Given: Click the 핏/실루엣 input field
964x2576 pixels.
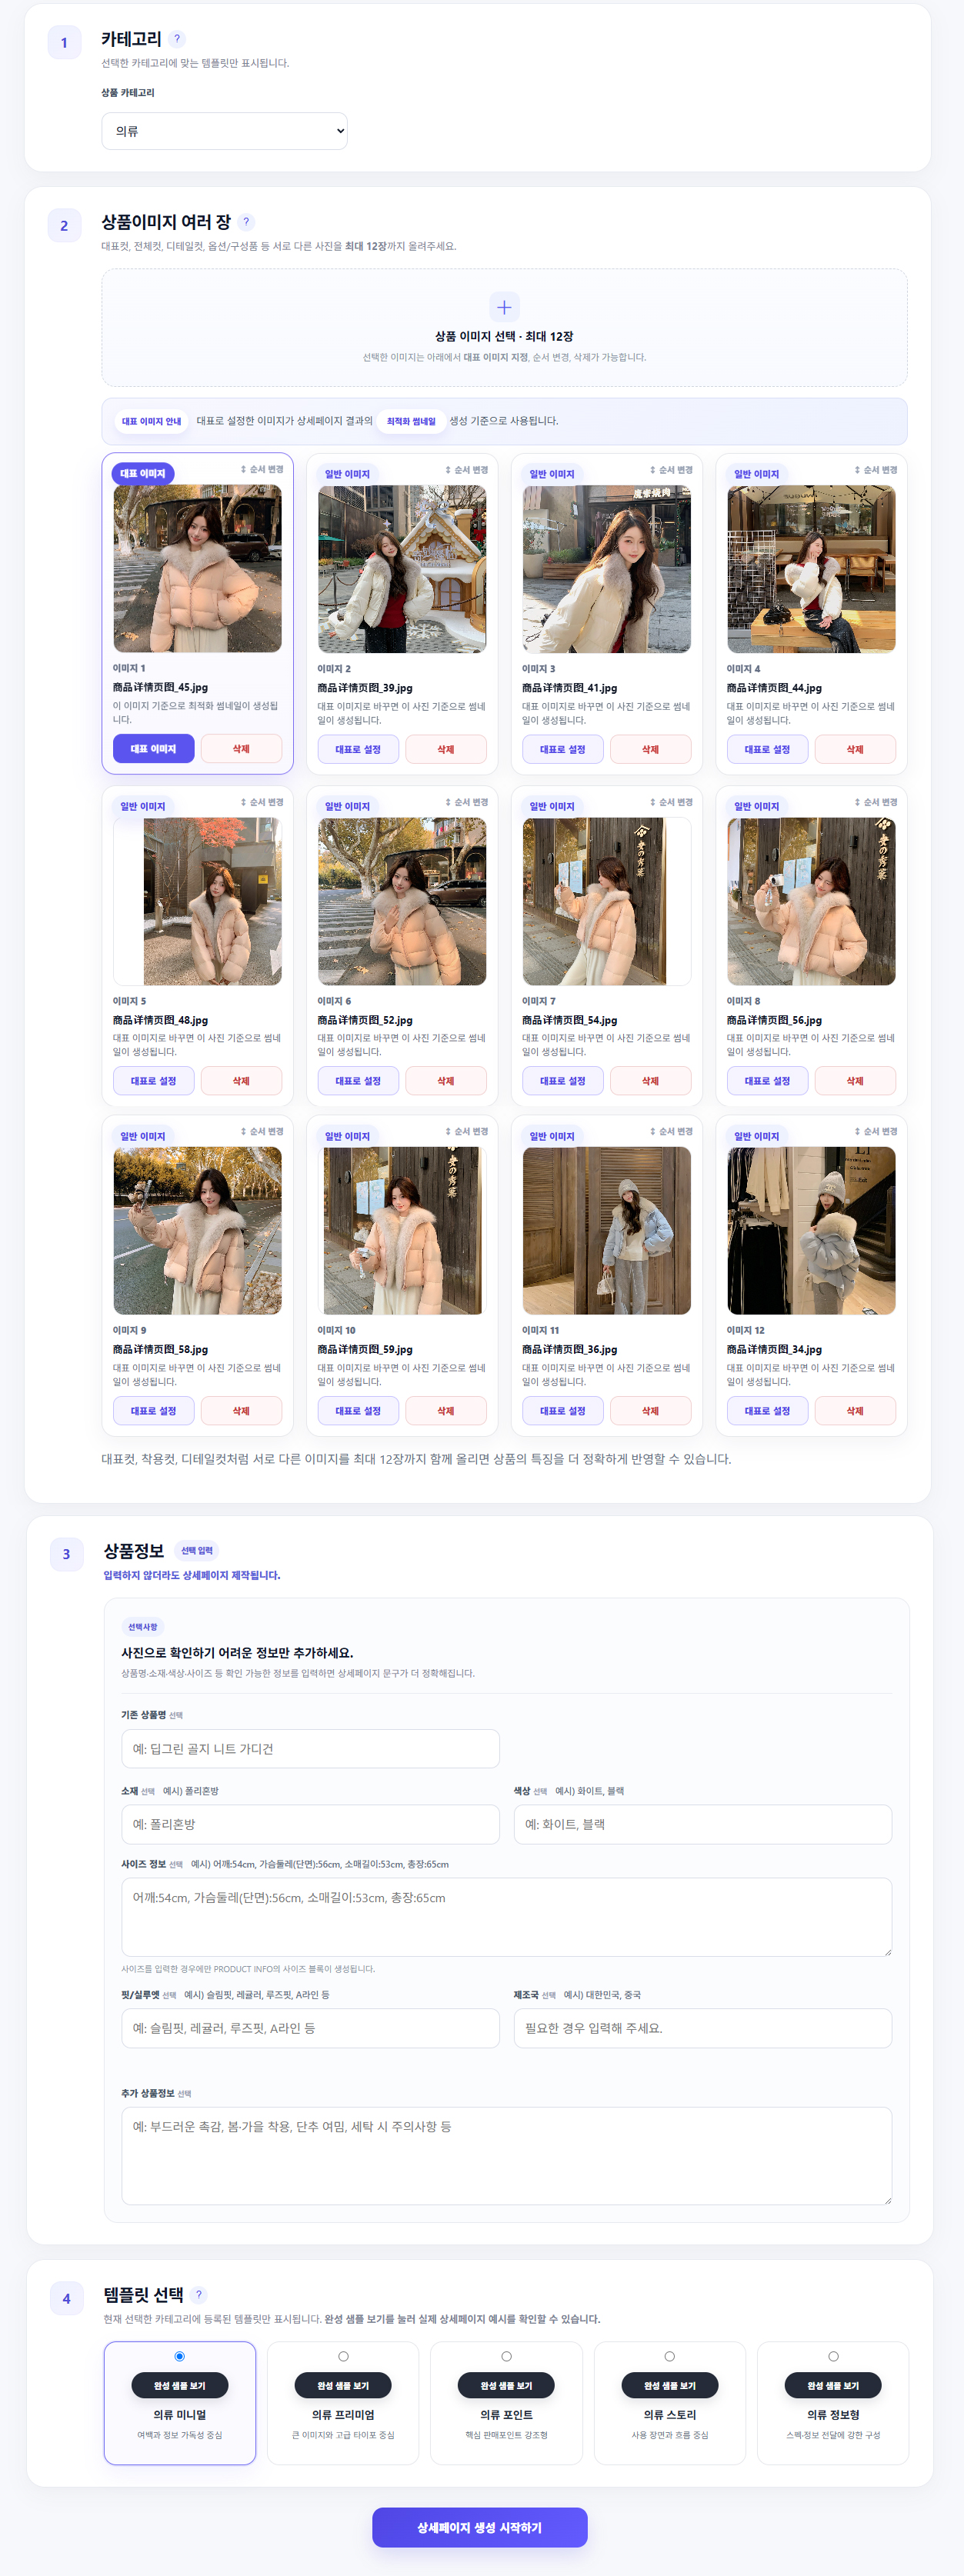Looking at the screenshot, I should 310,2028.
